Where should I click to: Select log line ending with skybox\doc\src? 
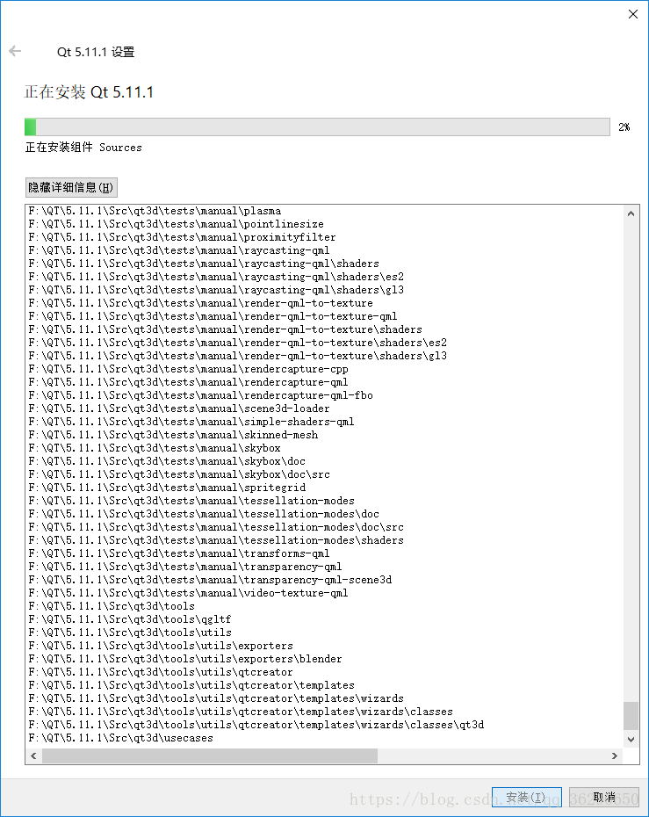click(x=179, y=474)
